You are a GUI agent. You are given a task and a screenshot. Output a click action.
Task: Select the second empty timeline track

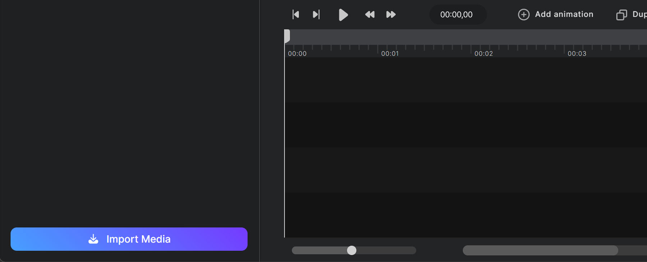[465, 125]
